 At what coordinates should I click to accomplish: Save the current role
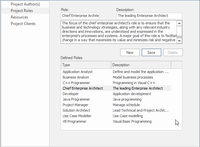[x=151, y=53]
